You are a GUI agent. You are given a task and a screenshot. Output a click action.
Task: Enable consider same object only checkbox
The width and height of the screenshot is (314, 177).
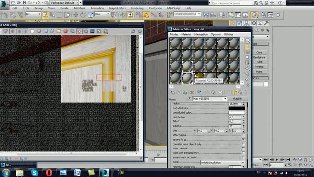pos(243,144)
